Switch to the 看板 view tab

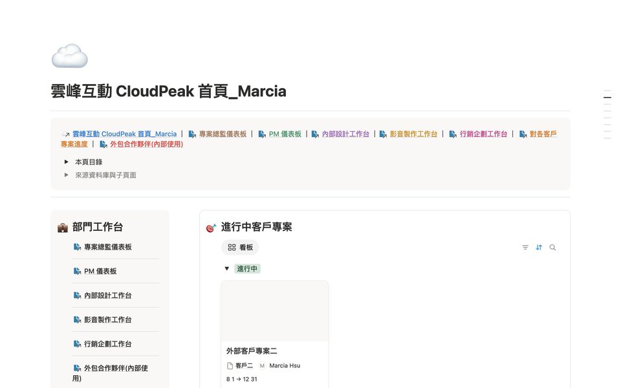[240, 248]
